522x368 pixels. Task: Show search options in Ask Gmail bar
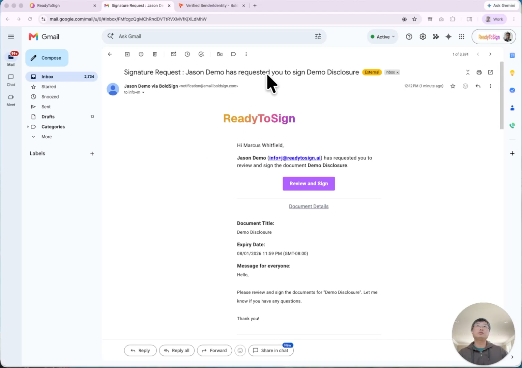click(318, 36)
